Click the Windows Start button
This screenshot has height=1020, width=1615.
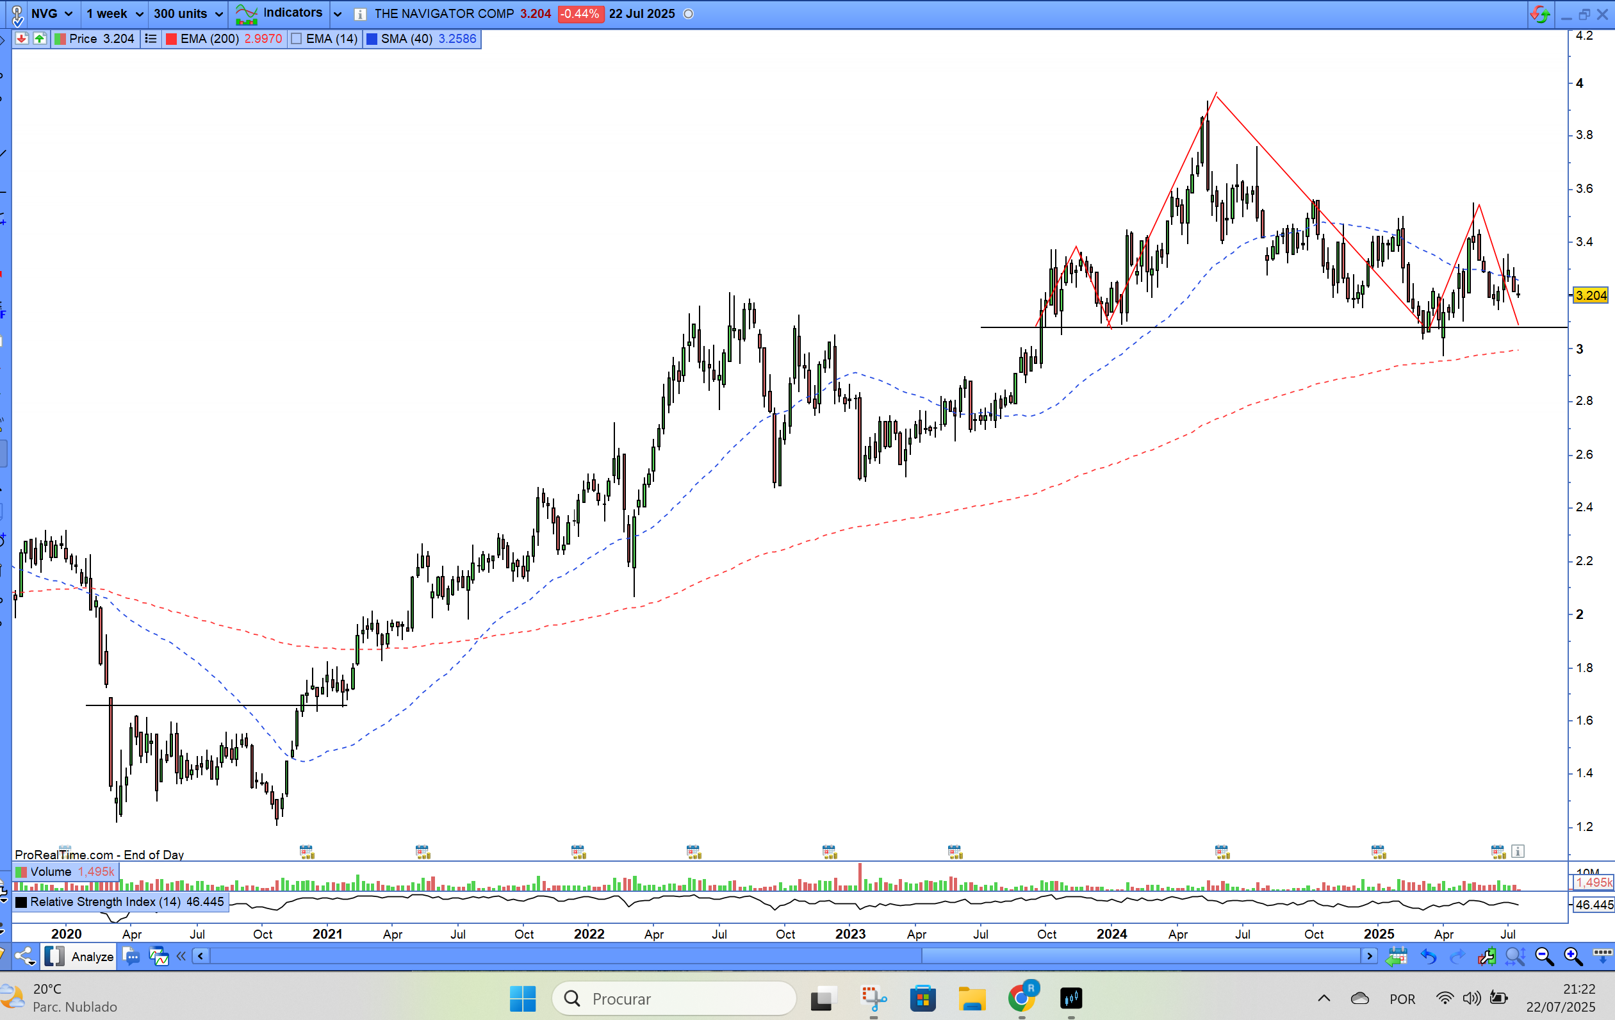[x=523, y=999]
